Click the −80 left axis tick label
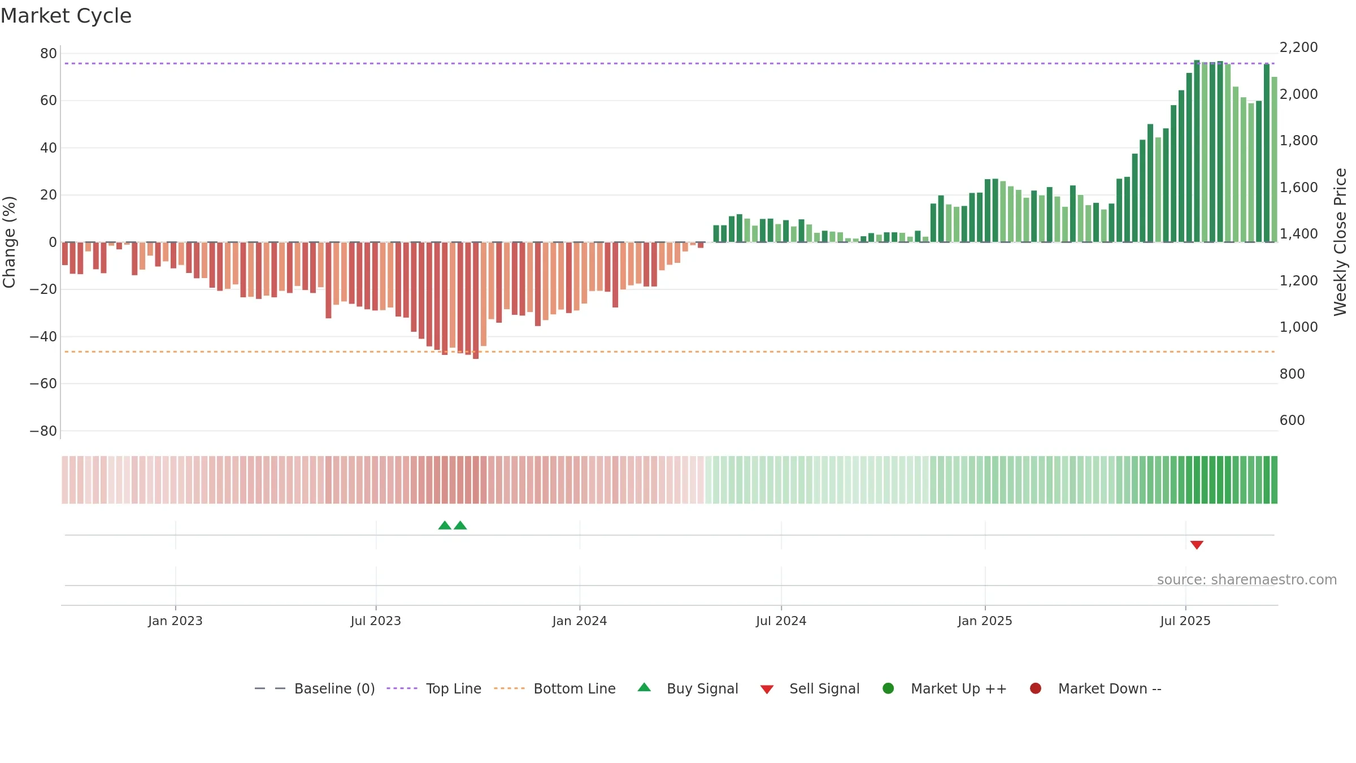This screenshot has width=1356, height=763. (x=44, y=431)
